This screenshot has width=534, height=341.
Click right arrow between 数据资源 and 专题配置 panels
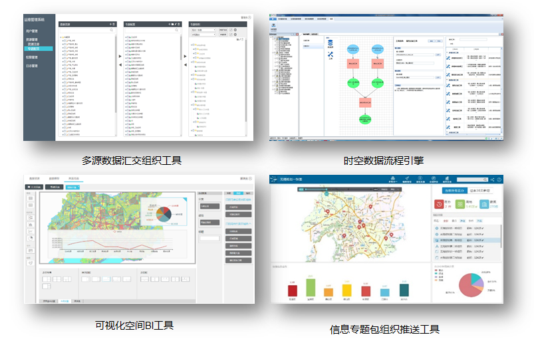tap(120, 56)
